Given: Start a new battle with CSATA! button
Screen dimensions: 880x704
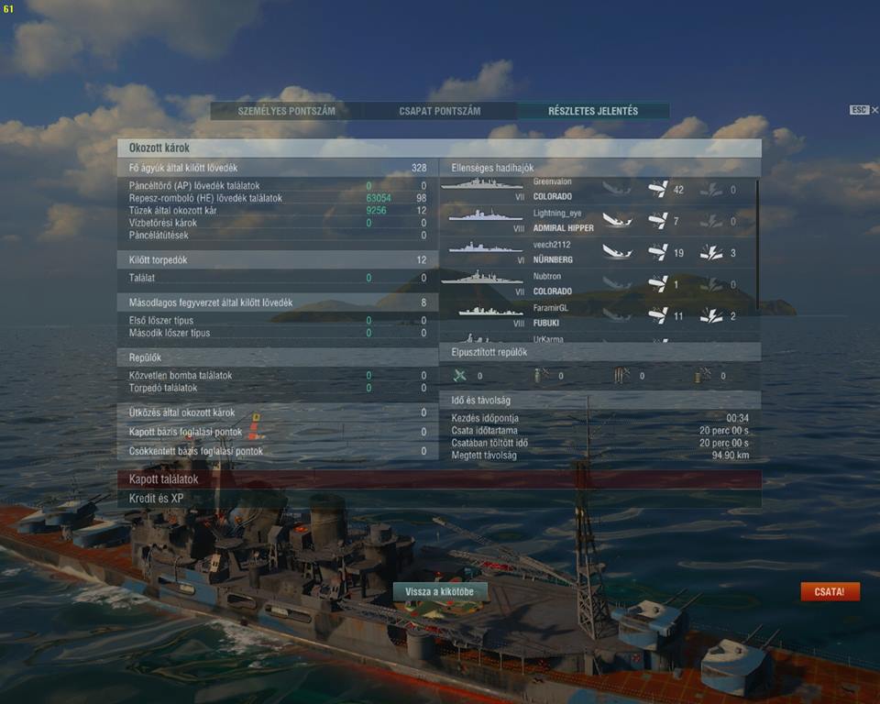Looking at the screenshot, I should (830, 592).
